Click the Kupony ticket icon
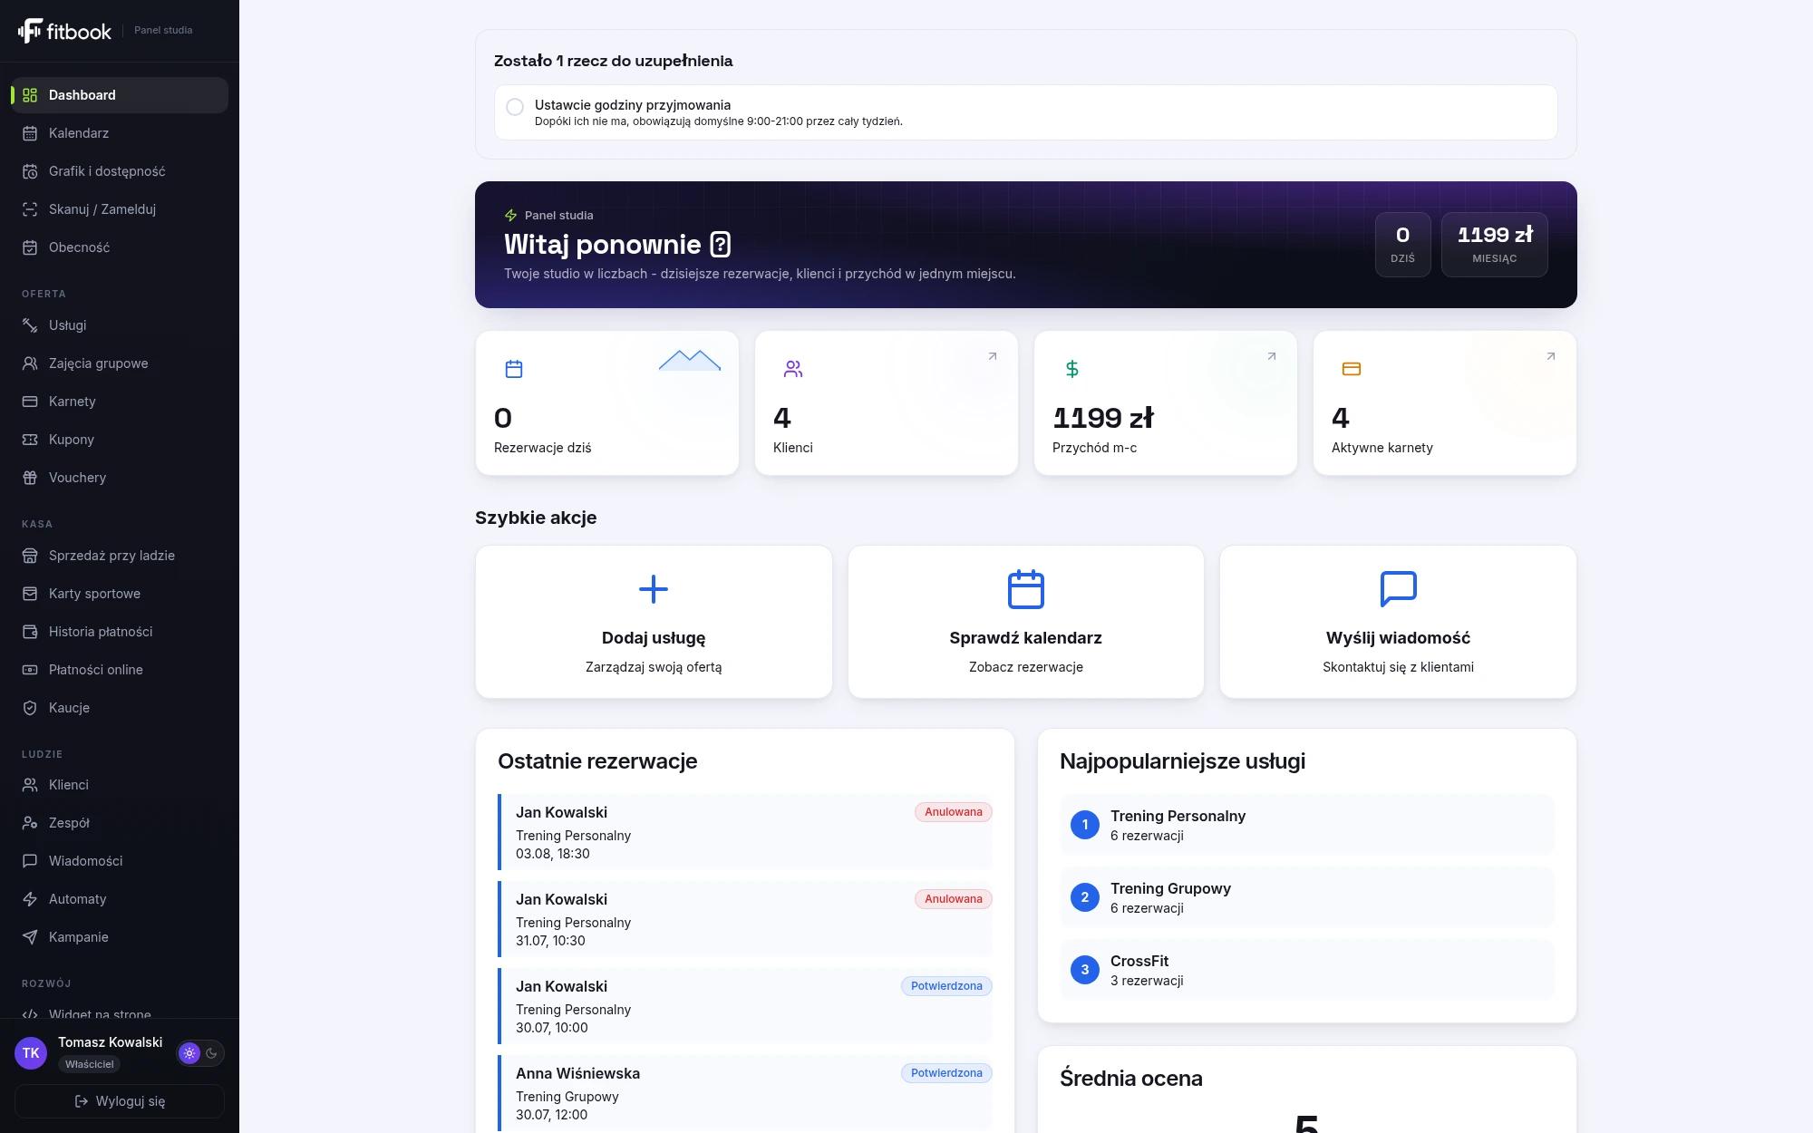The width and height of the screenshot is (1813, 1133). [30, 440]
